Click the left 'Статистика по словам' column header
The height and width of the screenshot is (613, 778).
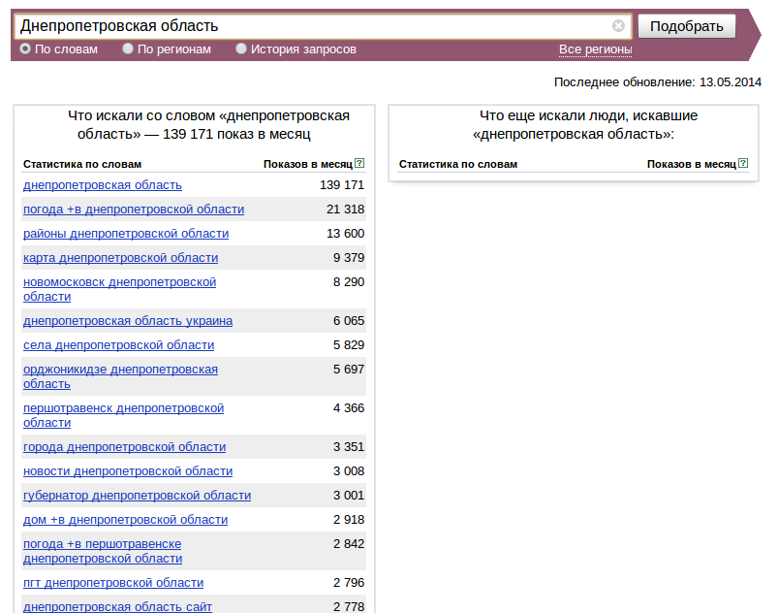(x=82, y=165)
